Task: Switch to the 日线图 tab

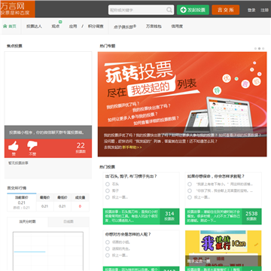Action: point(69,222)
